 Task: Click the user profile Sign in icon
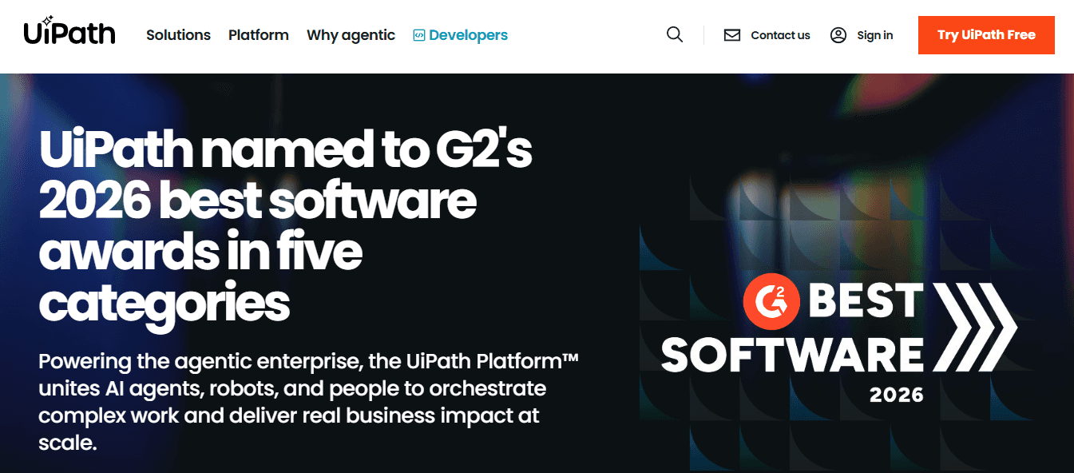838,35
